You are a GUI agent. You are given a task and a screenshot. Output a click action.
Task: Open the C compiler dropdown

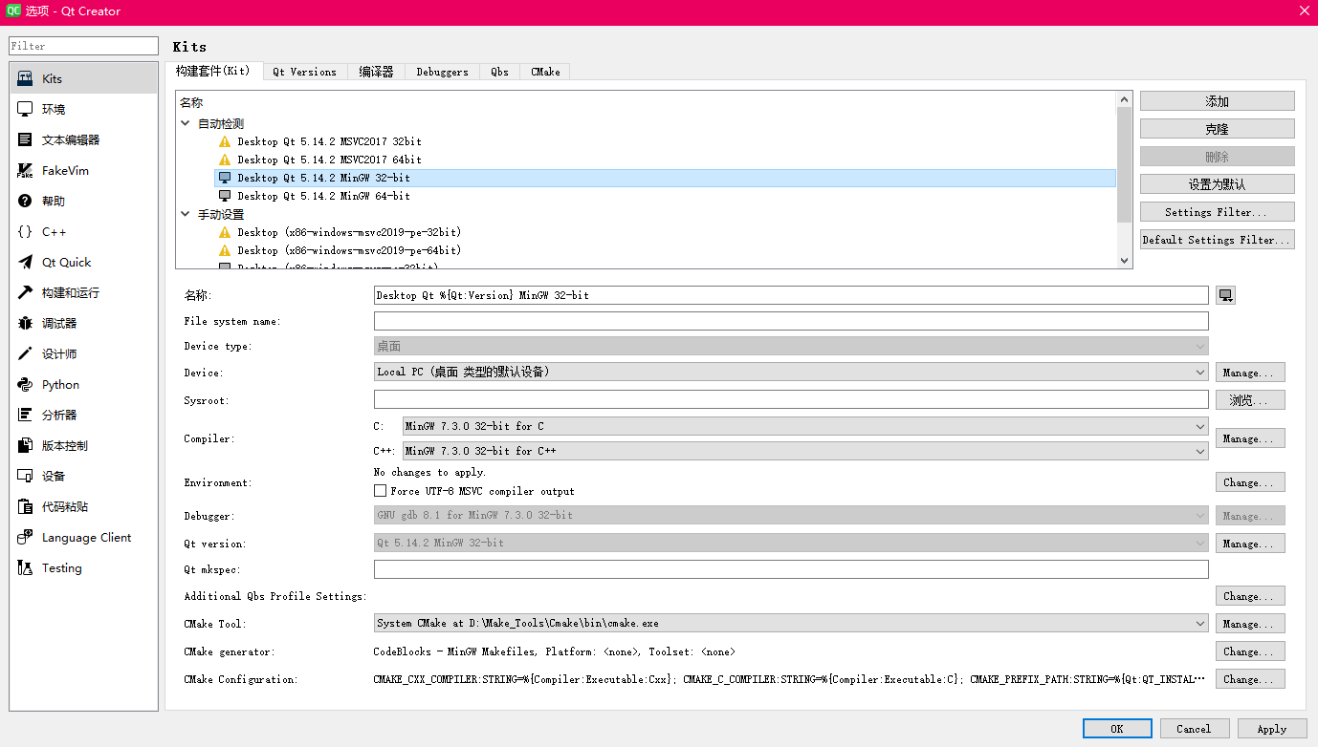pyautogui.click(x=805, y=426)
